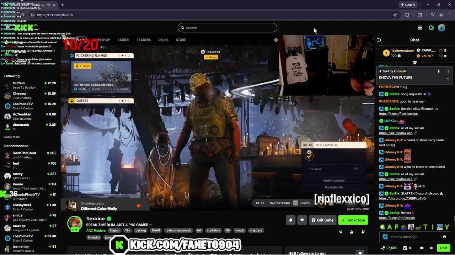Viewport: 455px width, 255px height.
Task: Open the user-with-flag icon beside report
Action: click(x=363, y=232)
